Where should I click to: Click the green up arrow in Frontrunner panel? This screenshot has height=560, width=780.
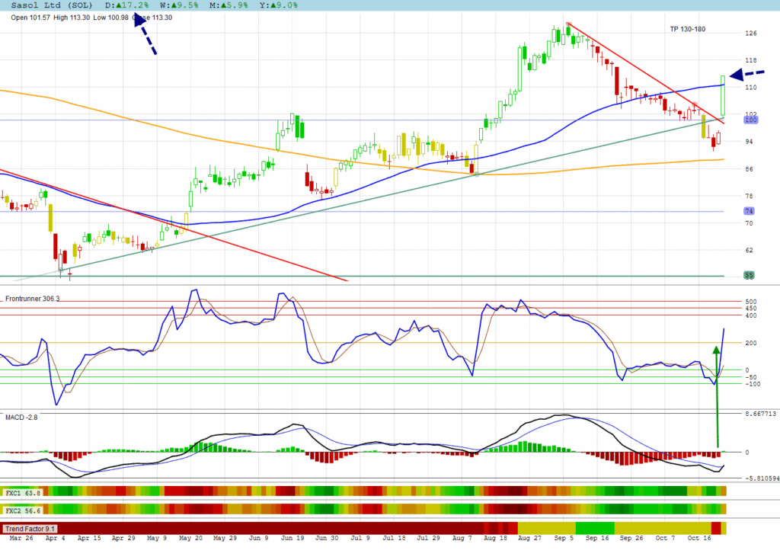coord(716,396)
